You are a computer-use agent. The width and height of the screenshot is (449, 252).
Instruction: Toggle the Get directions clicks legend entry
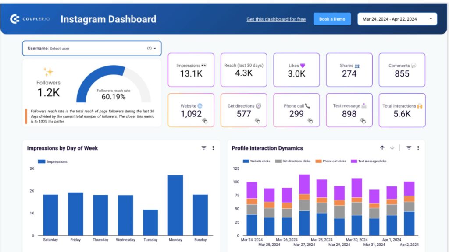[x=296, y=161]
